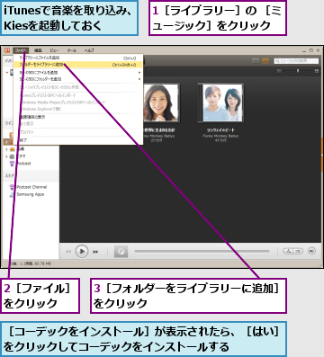Maximize the Kies window
Screen dimensions: 324x357
click(311, 50)
